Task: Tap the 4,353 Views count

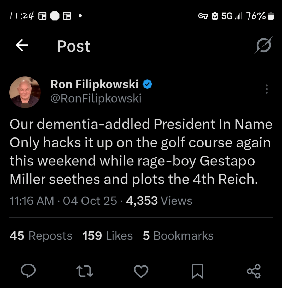Action: (159, 201)
